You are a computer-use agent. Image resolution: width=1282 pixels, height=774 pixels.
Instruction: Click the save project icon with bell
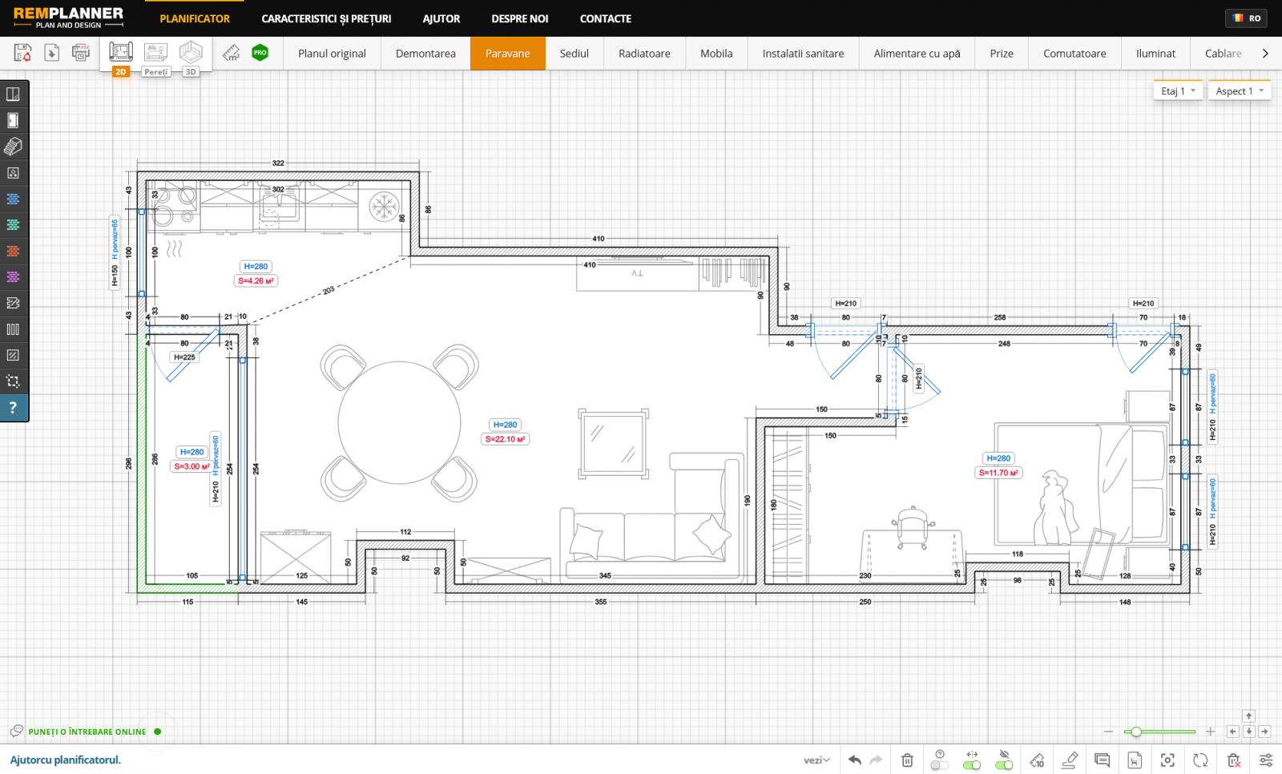(22, 53)
